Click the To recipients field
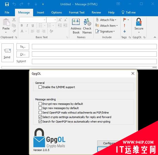158x155 pixels. pyautogui.click(x=94, y=47)
